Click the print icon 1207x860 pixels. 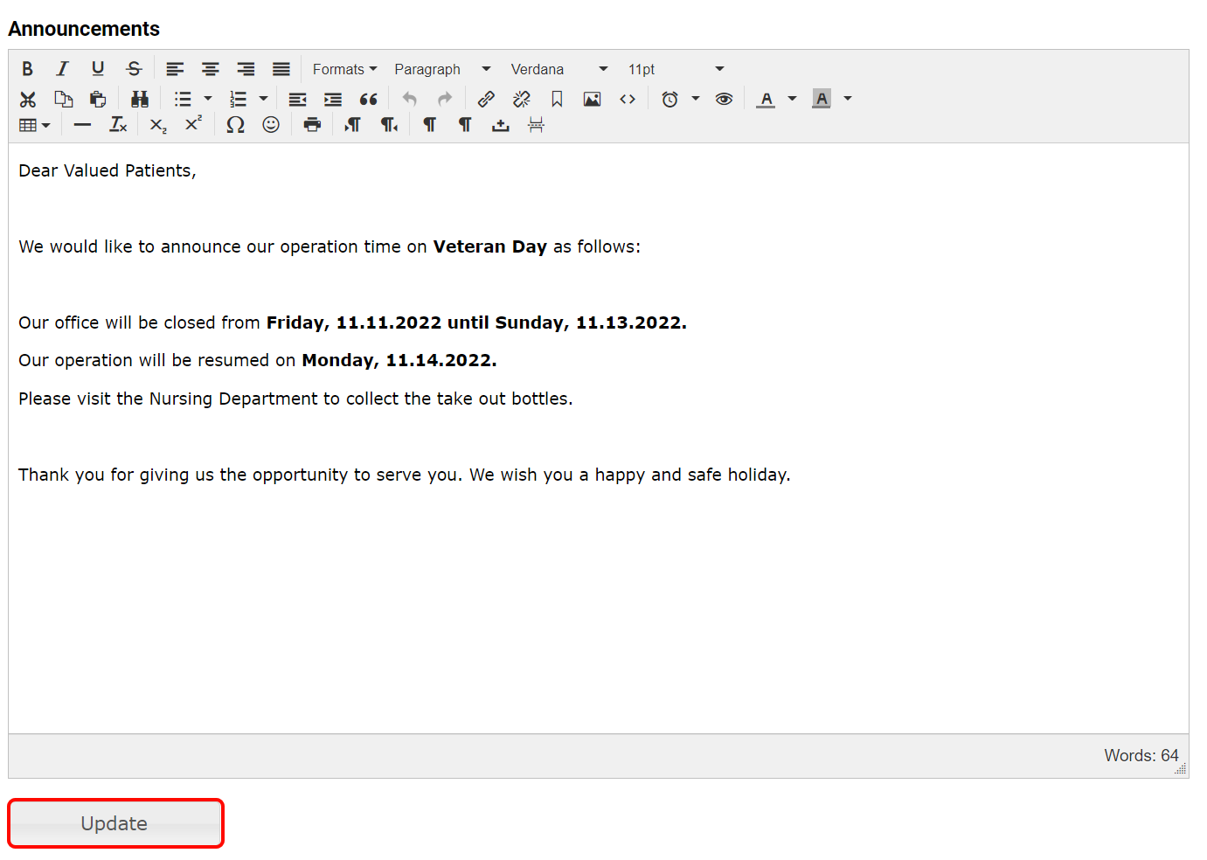[312, 125]
